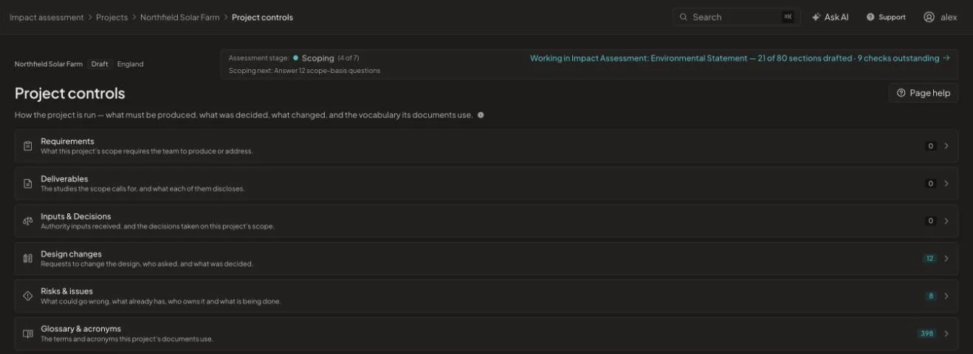
Task: Click the search keyboard shortcut badge
Action: point(788,17)
